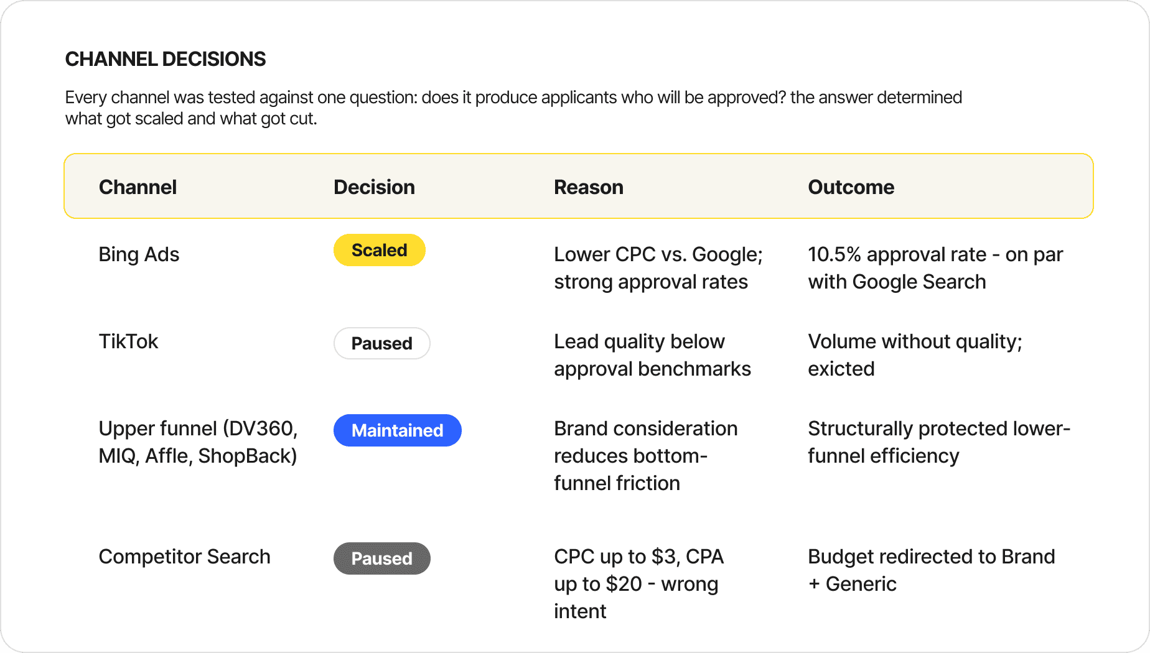Select the blue Maintained badge

(398, 430)
